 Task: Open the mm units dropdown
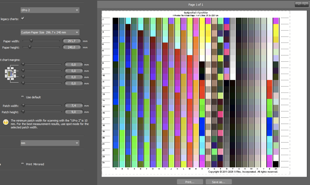(50, 143)
